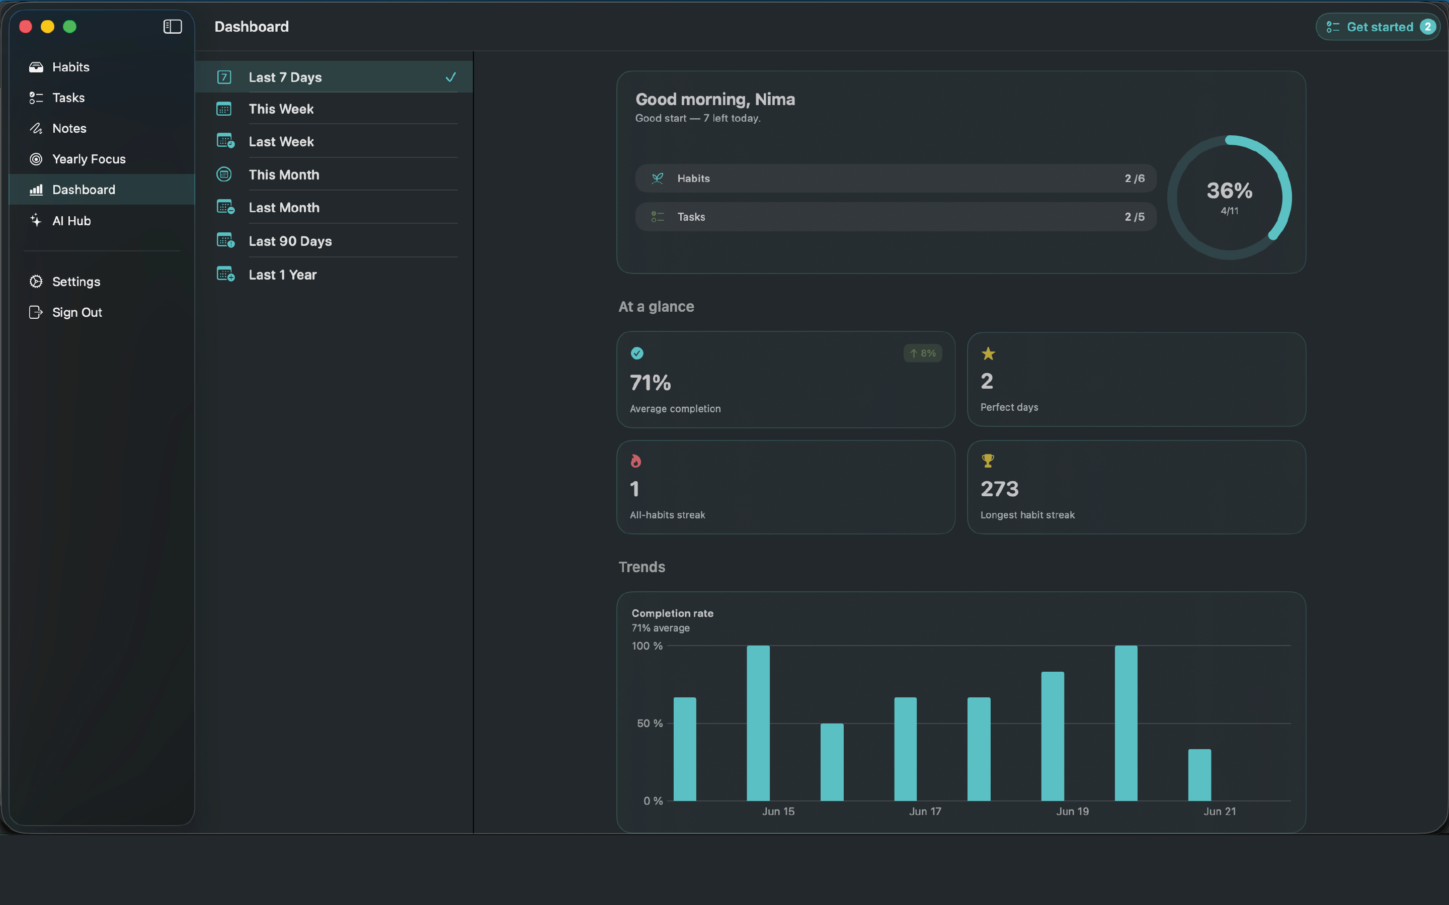The width and height of the screenshot is (1449, 905).
Task: Open the 2 Perfect days card
Action: [1137, 380]
